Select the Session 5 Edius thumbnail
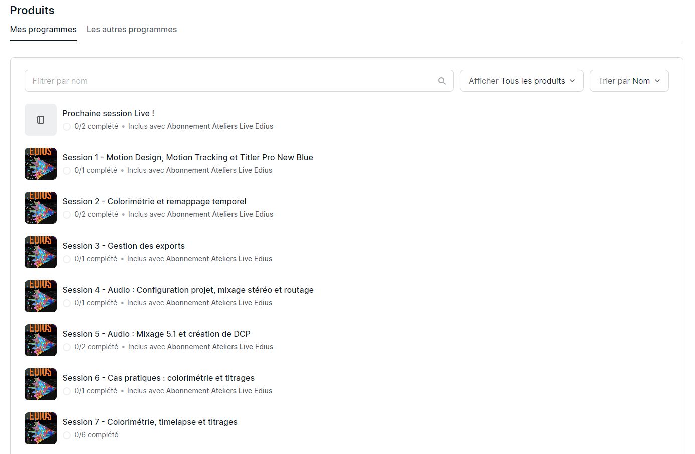The height and width of the screenshot is (454, 695). click(x=41, y=340)
